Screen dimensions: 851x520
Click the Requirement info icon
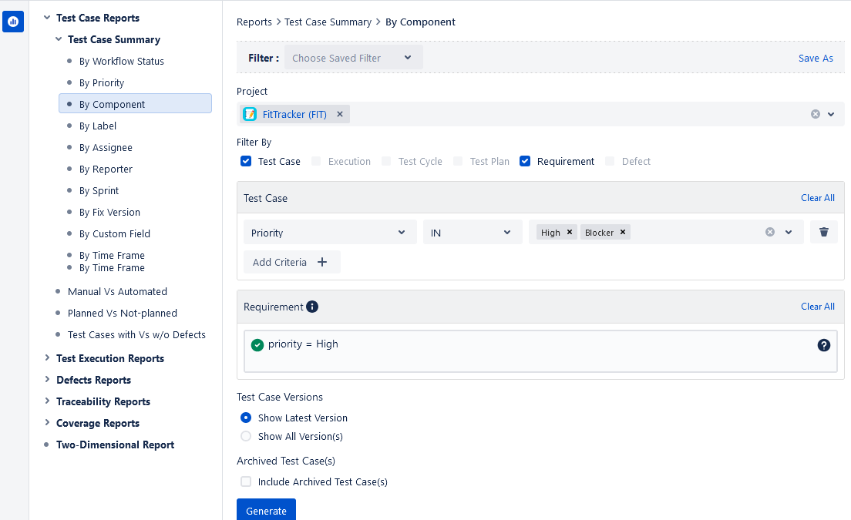(312, 307)
